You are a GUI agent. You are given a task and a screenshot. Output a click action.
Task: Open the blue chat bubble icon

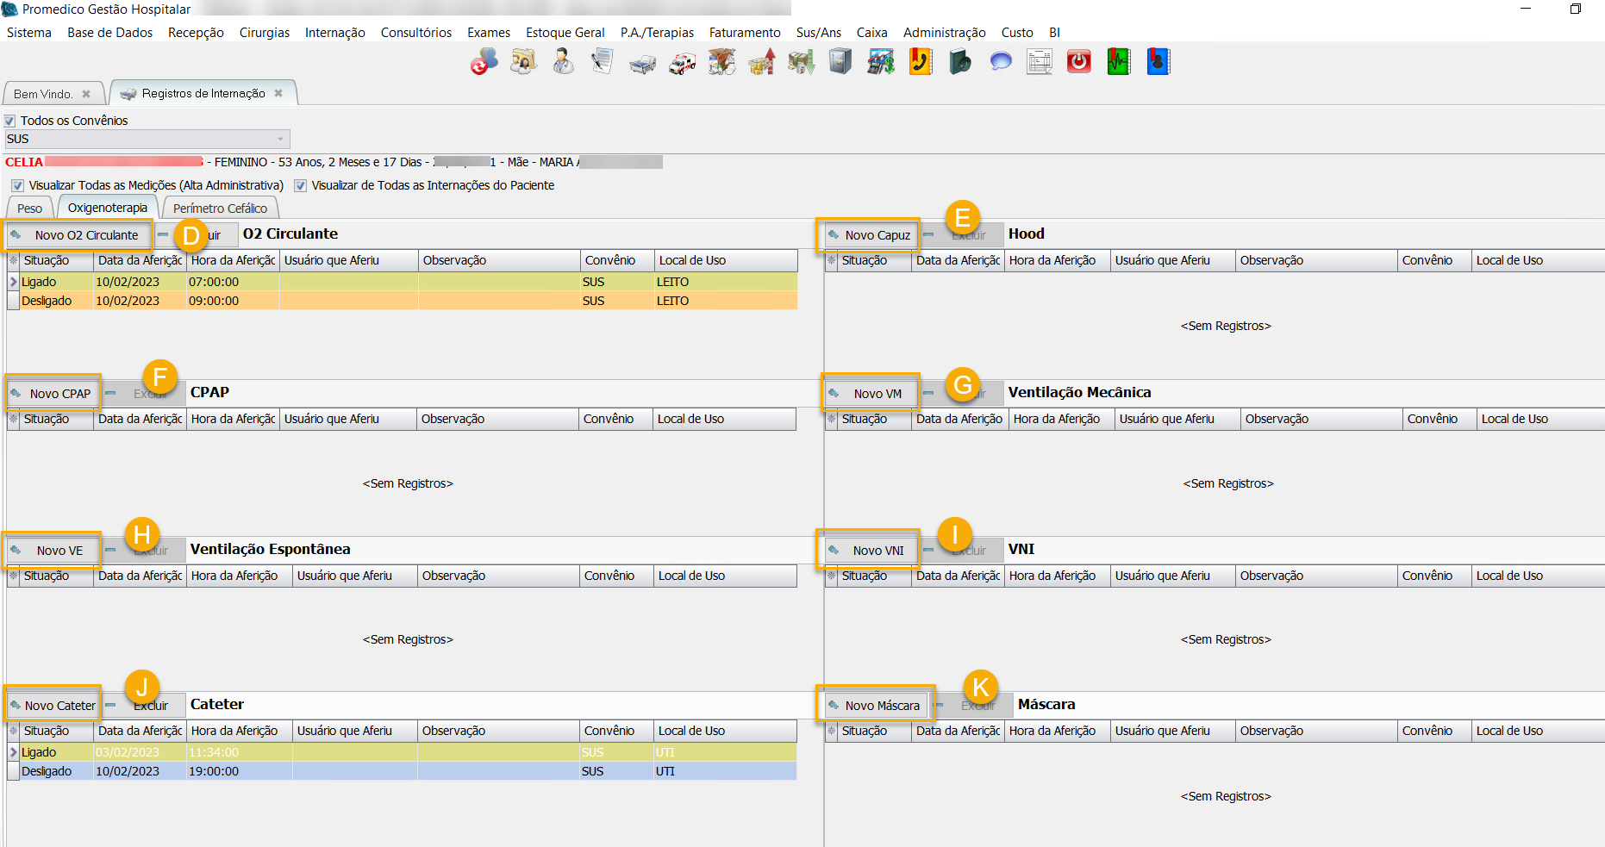1000,62
